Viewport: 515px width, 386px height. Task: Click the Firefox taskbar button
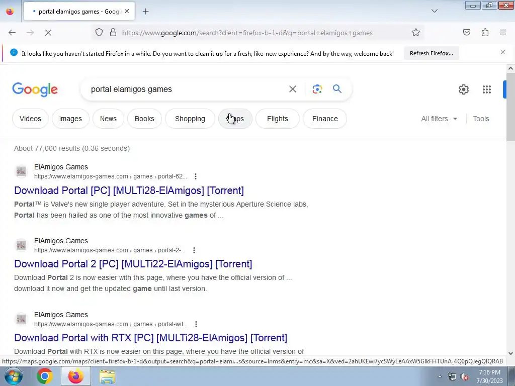pyautogui.click(x=75, y=376)
